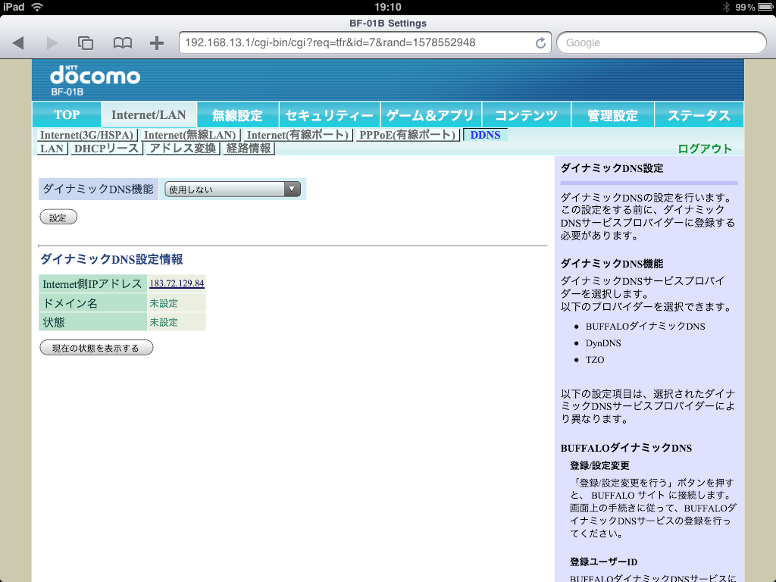The image size is (776, 582).
Task: Switch to the TOP tab
Action: (67, 115)
